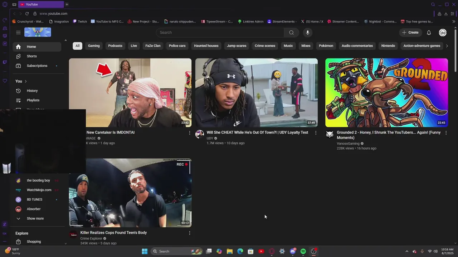Open WatchMojo.com subscription channel

[x=37, y=190]
